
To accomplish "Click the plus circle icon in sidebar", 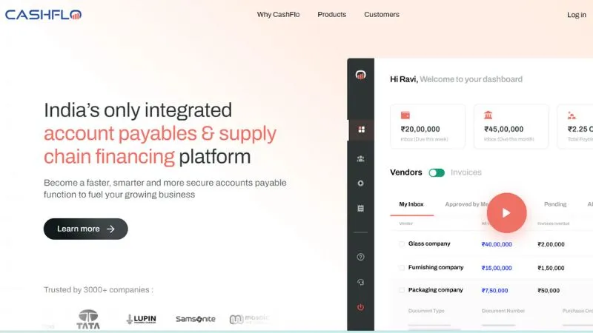I will (361, 183).
